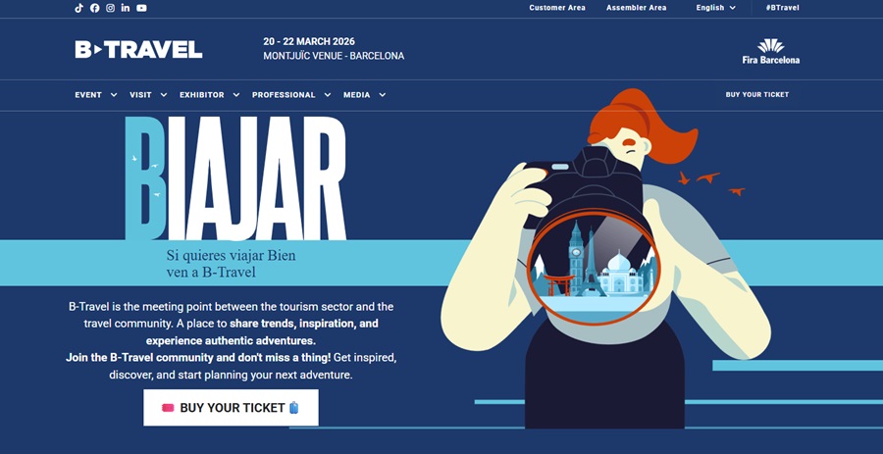Screen dimensions: 883x454
Task: Click the white Buy Your Ticket button
Action: coord(231,408)
